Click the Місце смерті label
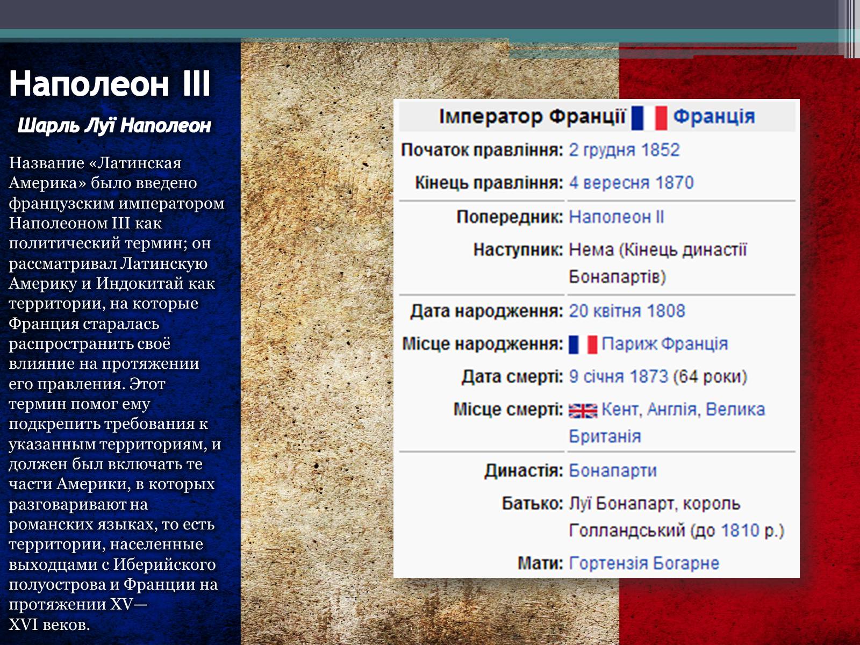This screenshot has height=645, width=860. [508, 410]
